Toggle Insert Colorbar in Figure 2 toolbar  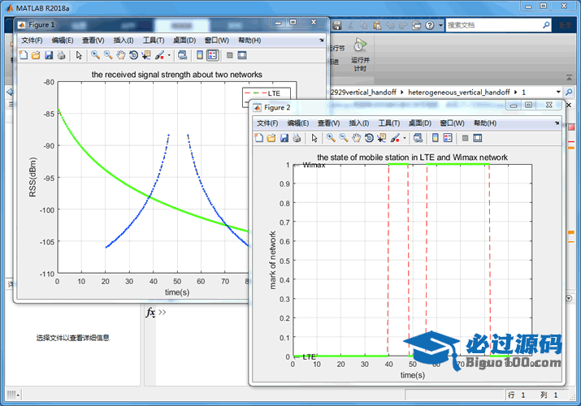436,138
